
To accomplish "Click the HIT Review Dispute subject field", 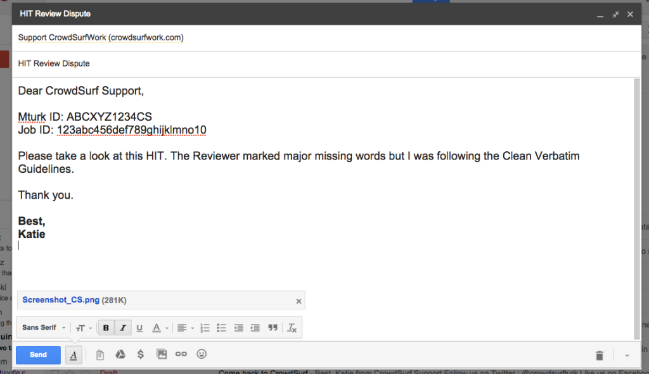I will [x=326, y=64].
